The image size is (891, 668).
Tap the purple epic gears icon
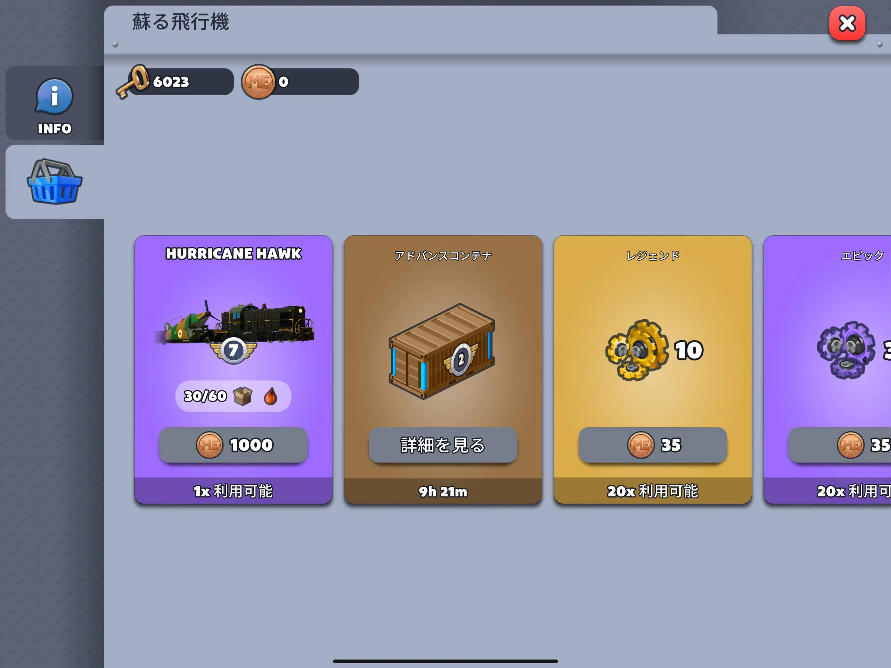point(846,350)
